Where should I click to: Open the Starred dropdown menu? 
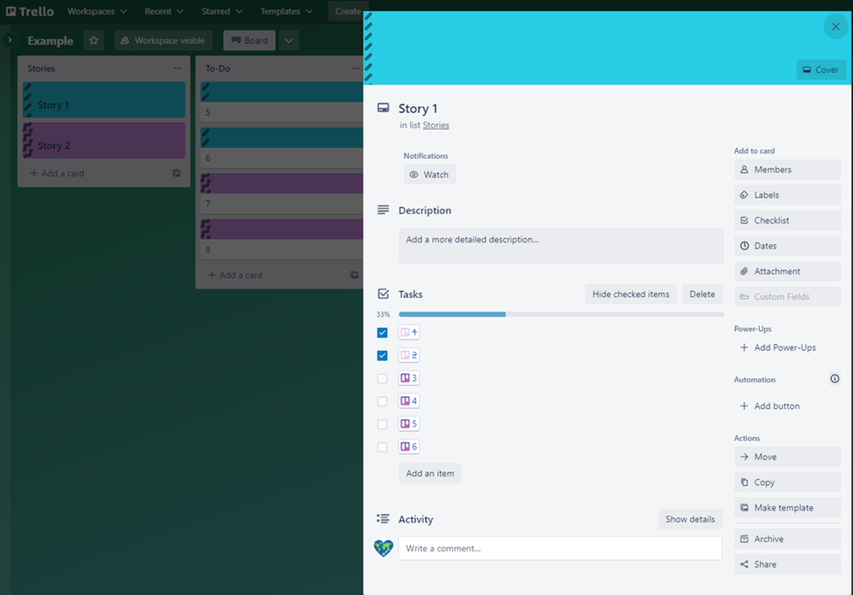click(x=222, y=11)
